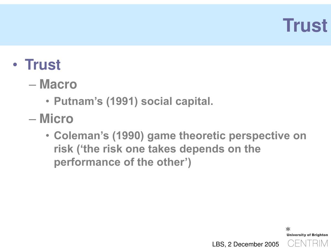Click the Macro subheading
Viewport: 331px width, 248px height.
coord(58,84)
